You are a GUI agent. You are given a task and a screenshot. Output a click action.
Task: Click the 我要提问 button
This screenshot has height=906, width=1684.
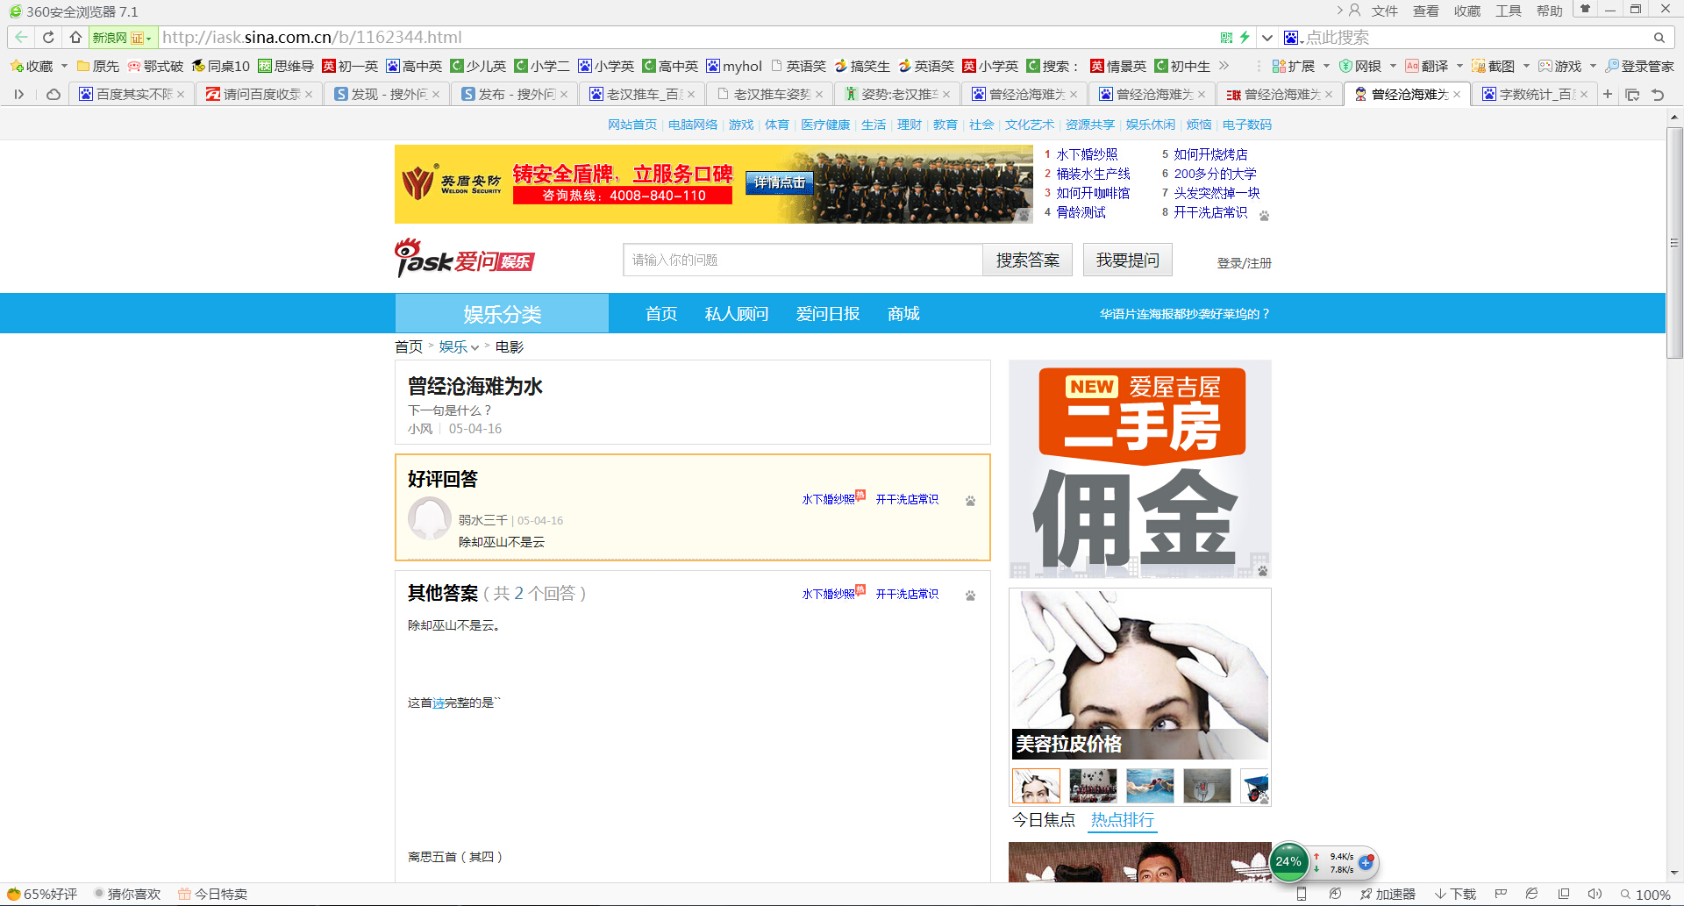[x=1127, y=260]
